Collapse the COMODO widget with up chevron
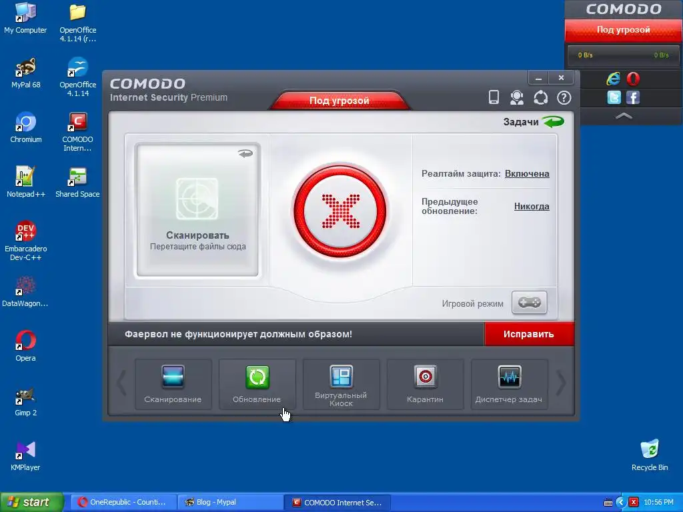 [x=624, y=116]
